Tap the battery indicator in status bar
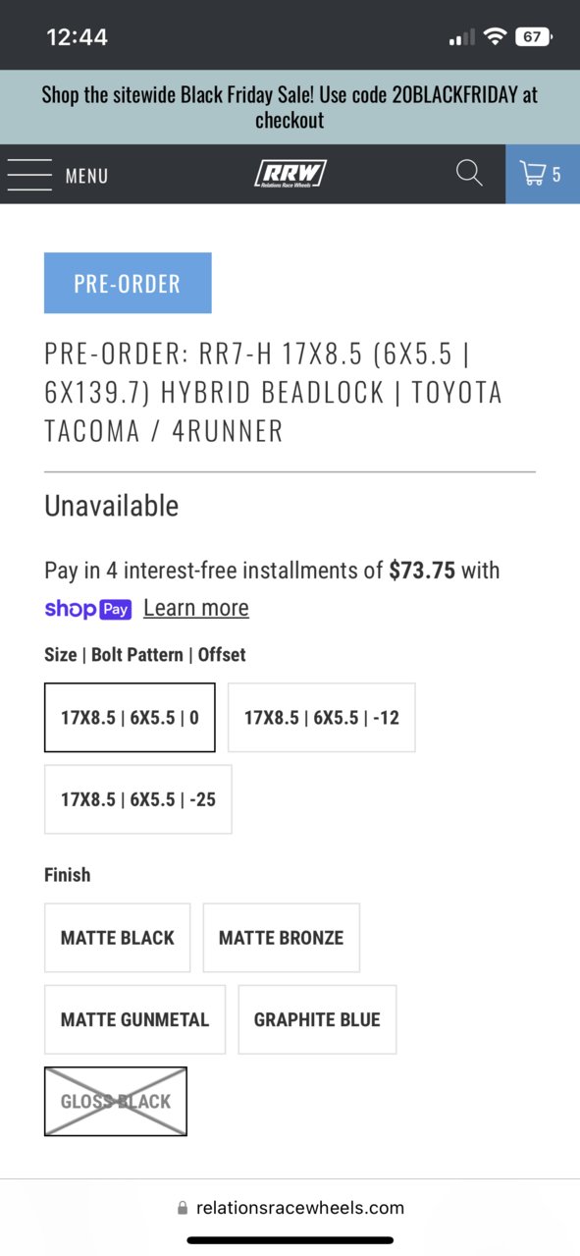This screenshot has width=580, height=1256. click(x=533, y=37)
